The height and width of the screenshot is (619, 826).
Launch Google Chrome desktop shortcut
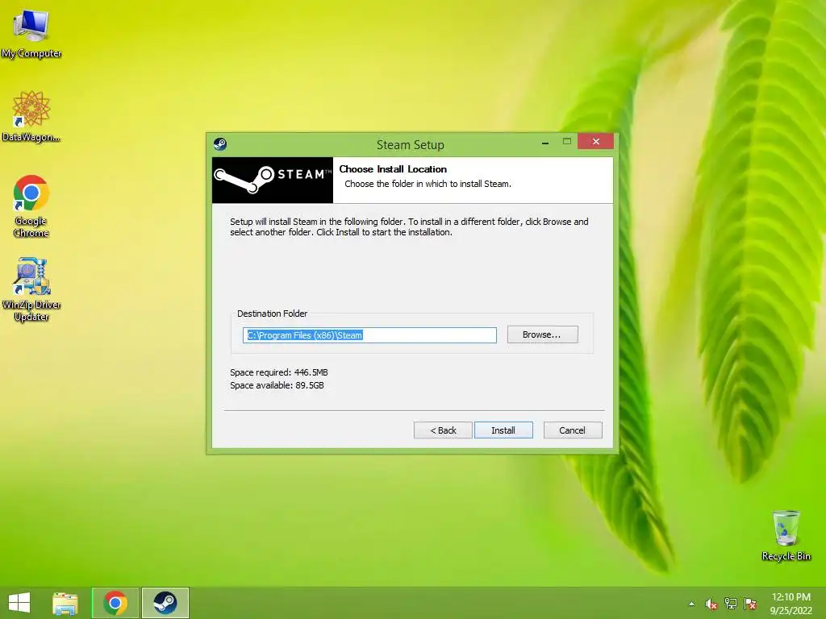[x=31, y=206]
